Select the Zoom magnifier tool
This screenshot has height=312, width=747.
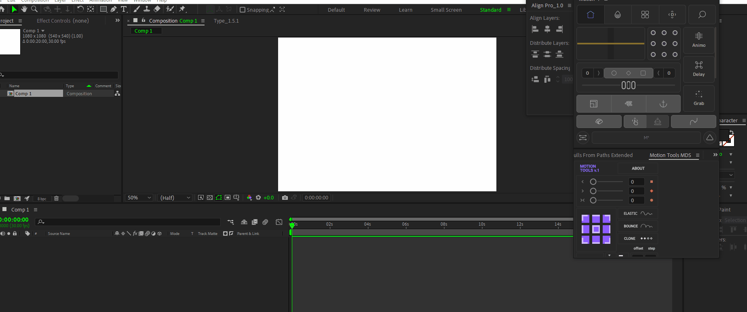[x=34, y=9]
